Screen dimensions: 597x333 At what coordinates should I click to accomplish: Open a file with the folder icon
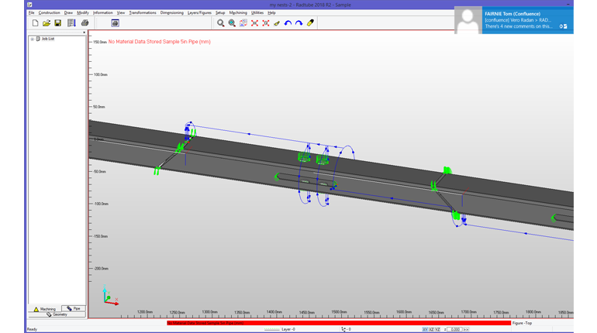click(47, 23)
